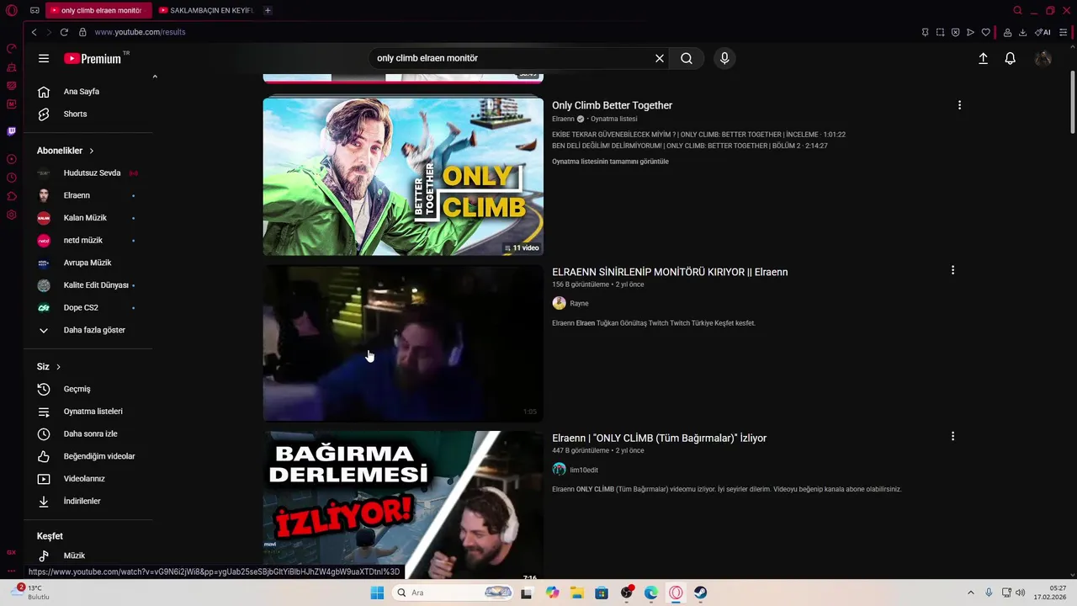Screen dimensions: 1077x606
Task: Open File Explorer from taskbar
Action: pos(576,593)
